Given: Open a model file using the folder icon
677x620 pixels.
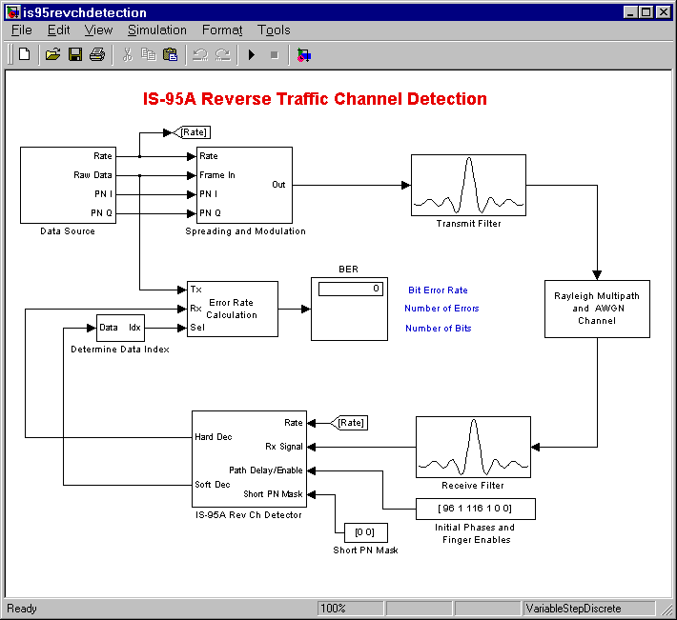Looking at the screenshot, I should click(52, 54).
